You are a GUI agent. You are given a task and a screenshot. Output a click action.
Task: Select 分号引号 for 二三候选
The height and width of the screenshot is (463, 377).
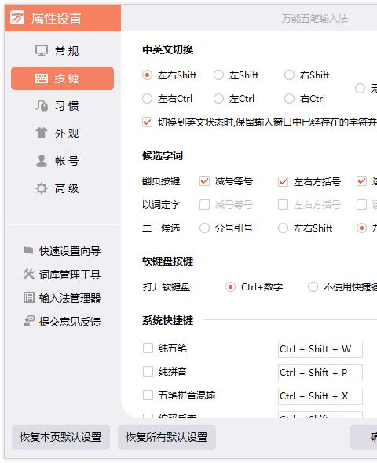(204, 228)
